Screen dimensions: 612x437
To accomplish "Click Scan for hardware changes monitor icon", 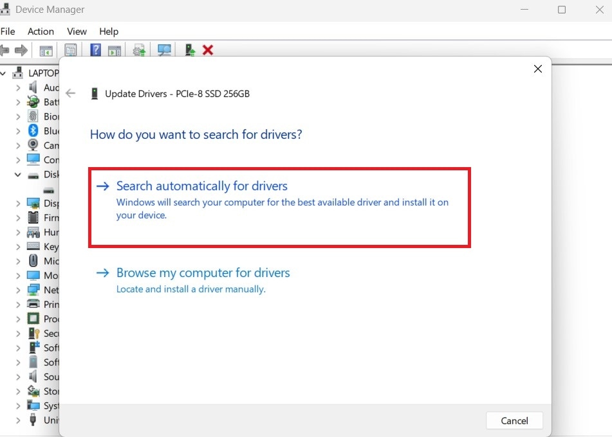I will tap(164, 50).
